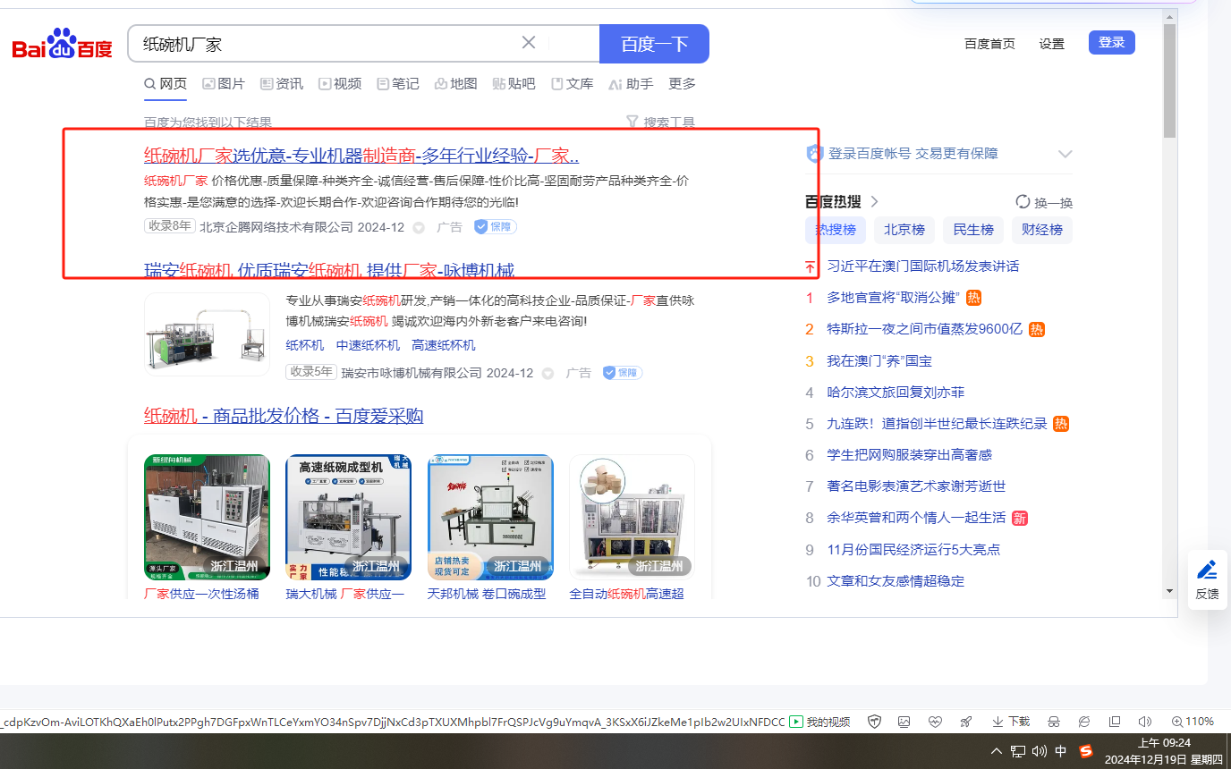Toggle the 中 input language indicator
Viewport: 1231px width, 769px height.
tap(1061, 751)
